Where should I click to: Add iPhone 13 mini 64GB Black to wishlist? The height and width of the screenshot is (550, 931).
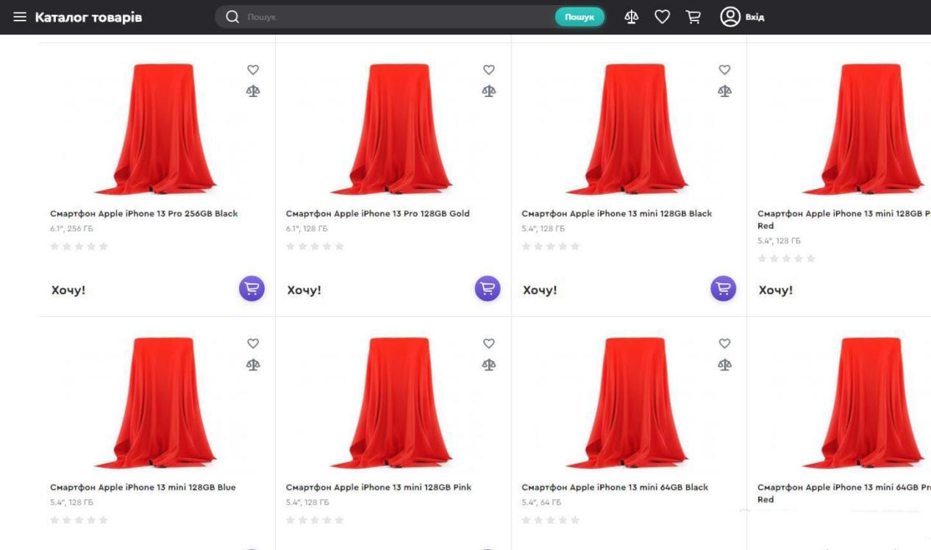pos(724,343)
